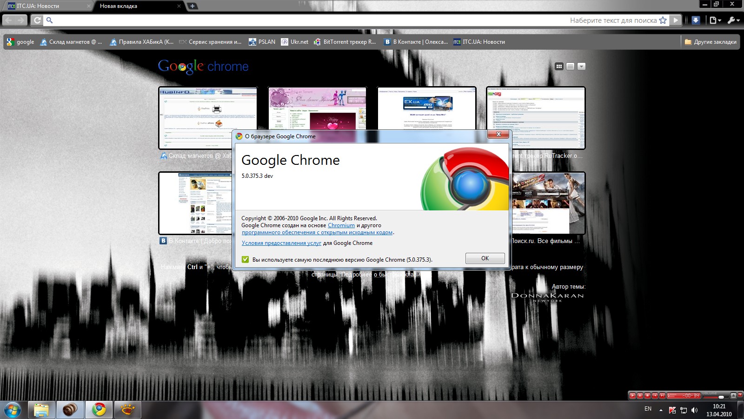
Task: Open the wrench settings menu
Action: click(733, 20)
